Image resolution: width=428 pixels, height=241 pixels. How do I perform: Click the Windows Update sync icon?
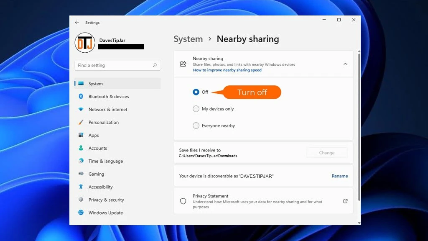pyautogui.click(x=81, y=212)
